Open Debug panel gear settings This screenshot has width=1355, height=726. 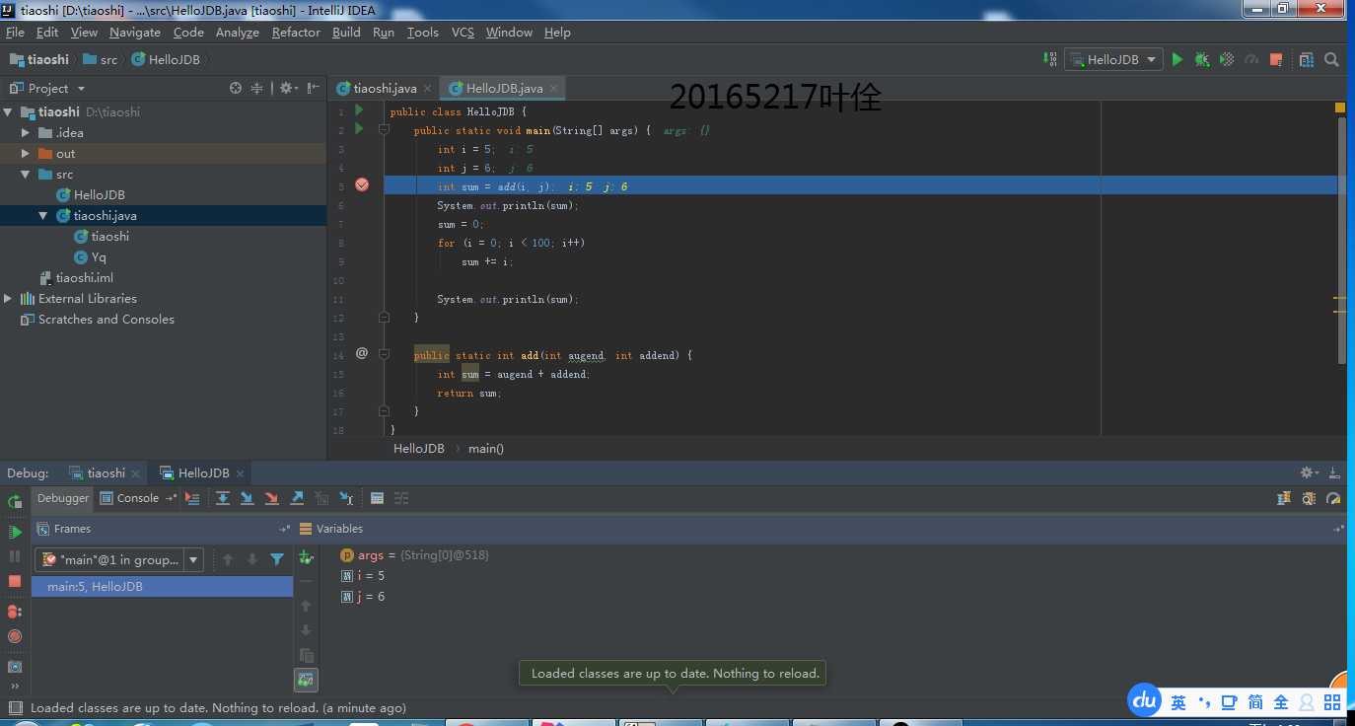[1309, 472]
